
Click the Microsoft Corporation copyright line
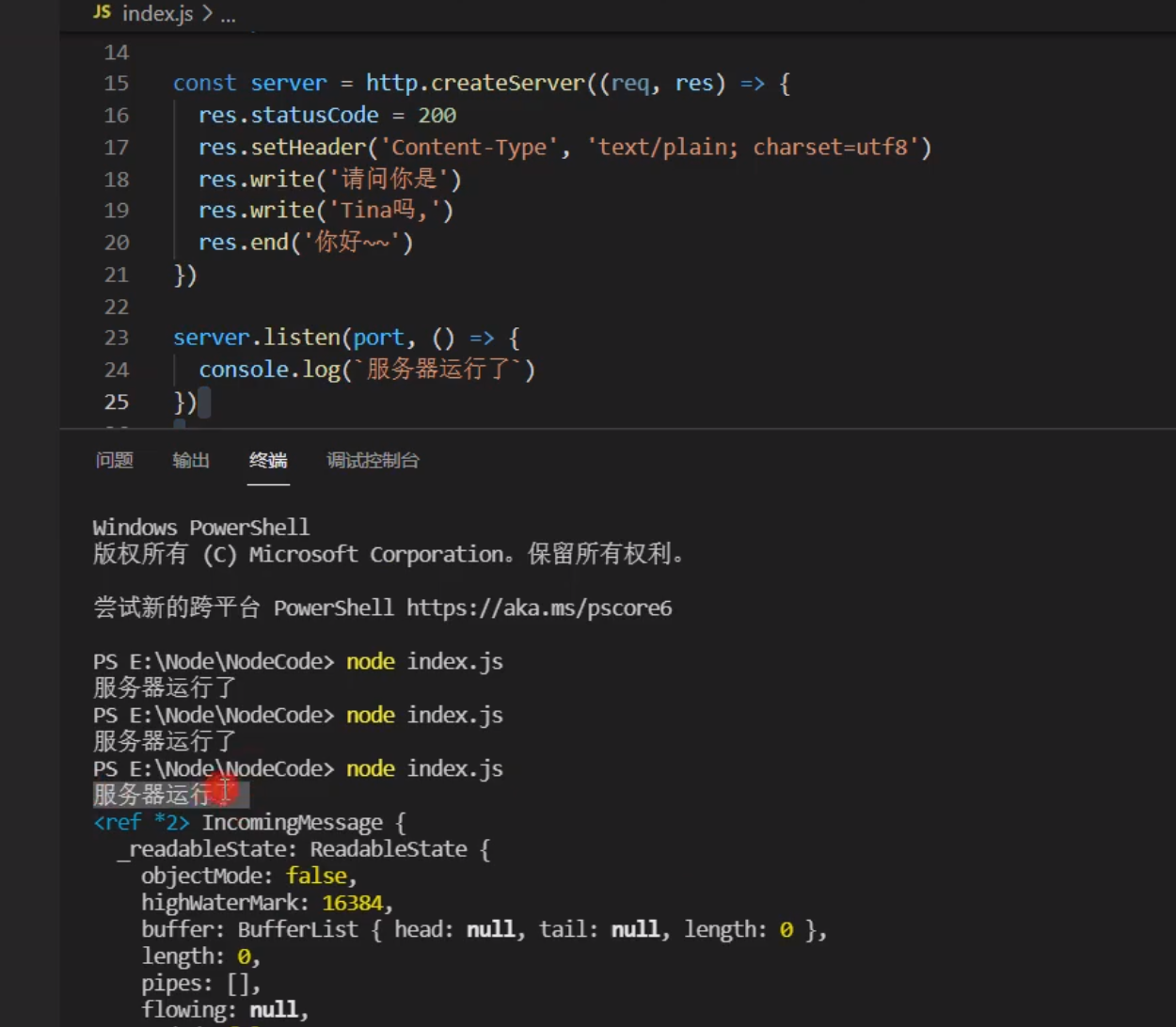click(389, 554)
